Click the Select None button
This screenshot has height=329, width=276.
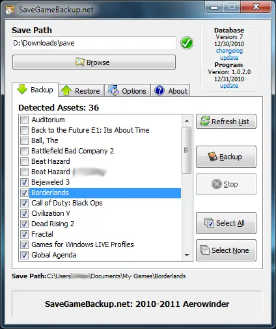coord(226,250)
